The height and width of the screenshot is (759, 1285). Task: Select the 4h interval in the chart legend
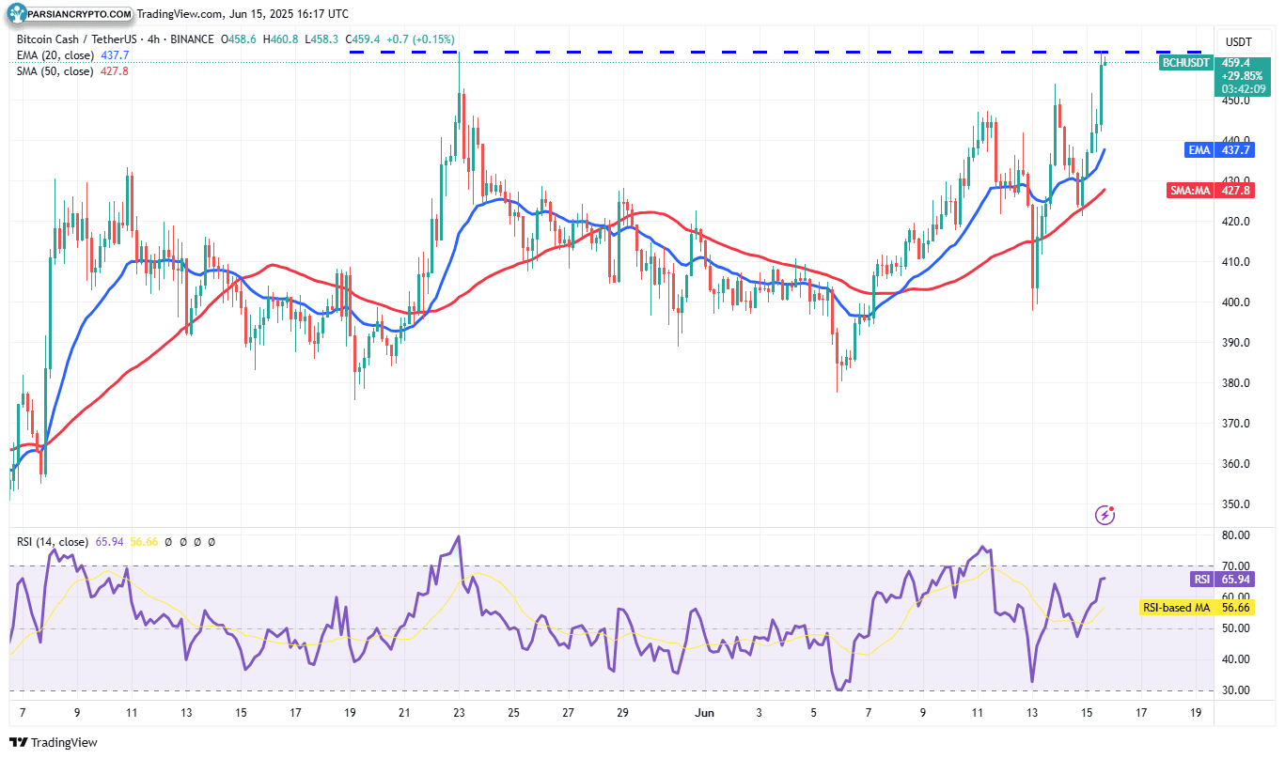tap(155, 40)
